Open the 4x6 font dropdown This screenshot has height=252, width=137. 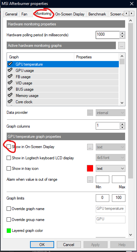[111, 158]
